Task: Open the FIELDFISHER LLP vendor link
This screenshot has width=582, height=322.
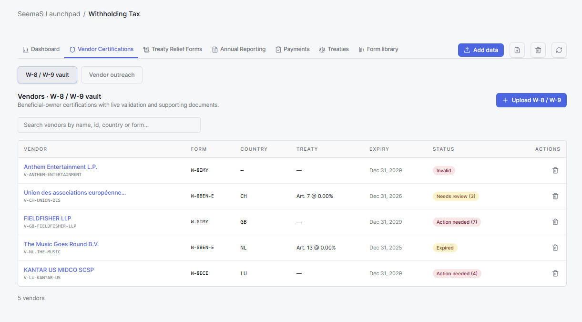Action: click(x=47, y=218)
